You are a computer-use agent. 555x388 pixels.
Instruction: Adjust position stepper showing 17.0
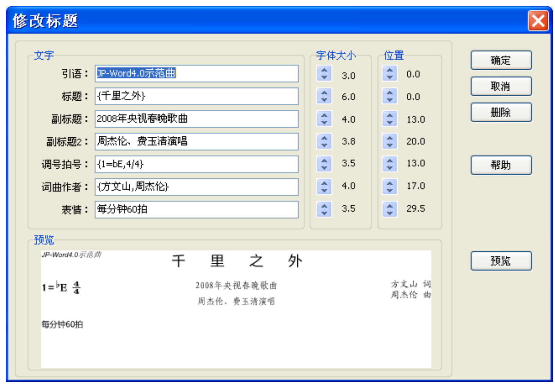click(390, 186)
